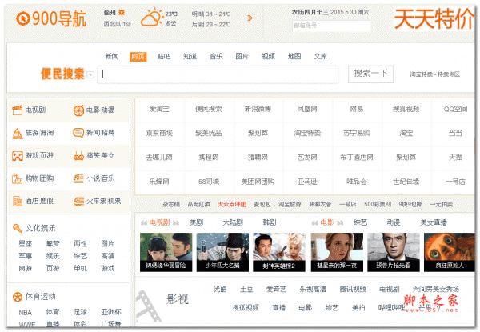The height and width of the screenshot is (332, 480).
Task: Click the 电影 动漫 film reel icon
Action: 78,110
